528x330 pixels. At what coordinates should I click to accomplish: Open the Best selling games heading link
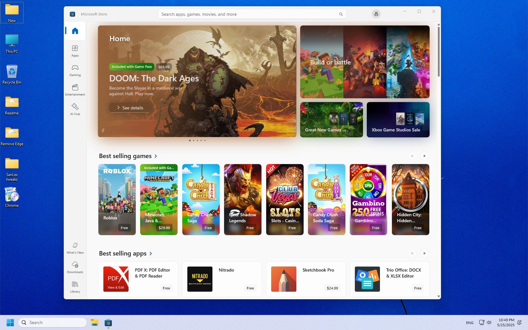pyautogui.click(x=125, y=156)
